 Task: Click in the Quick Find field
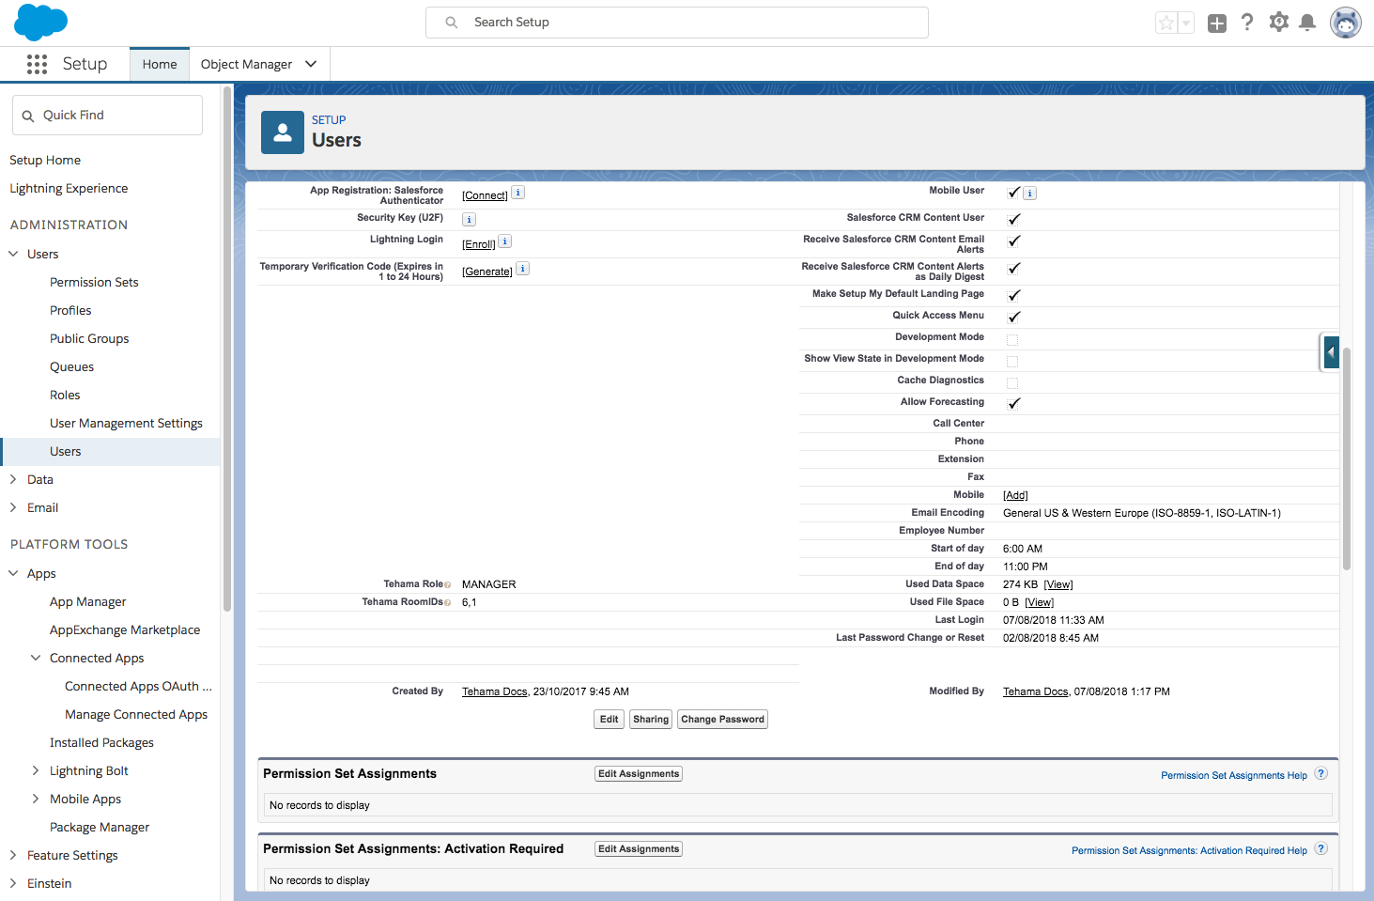click(x=108, y=115)
